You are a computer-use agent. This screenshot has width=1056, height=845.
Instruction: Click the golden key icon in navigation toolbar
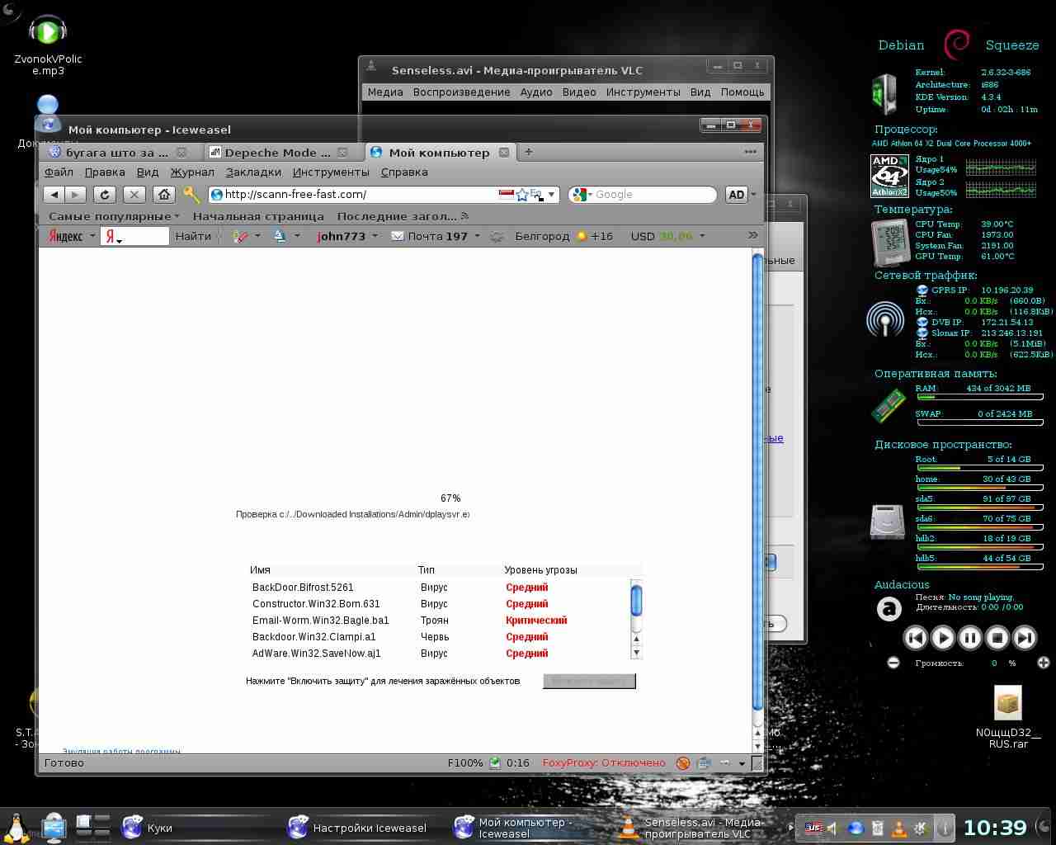point(191,195)
